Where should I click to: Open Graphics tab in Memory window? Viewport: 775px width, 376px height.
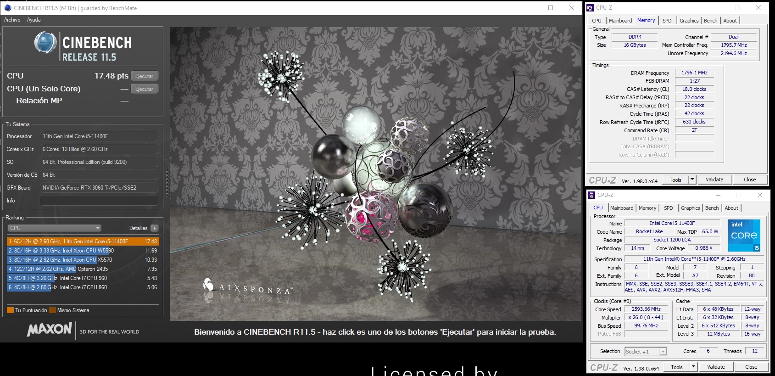click(x=689, y=21)
